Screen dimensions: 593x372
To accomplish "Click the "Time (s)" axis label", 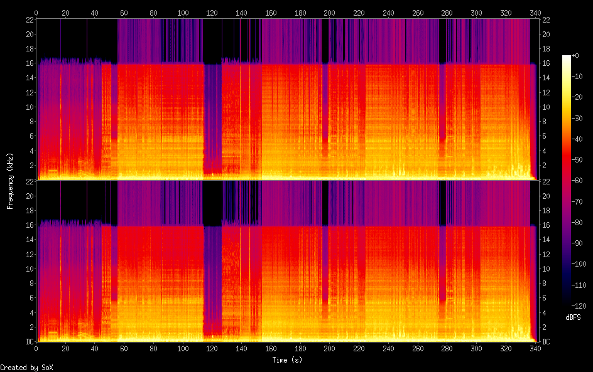I will coord(286,360).
